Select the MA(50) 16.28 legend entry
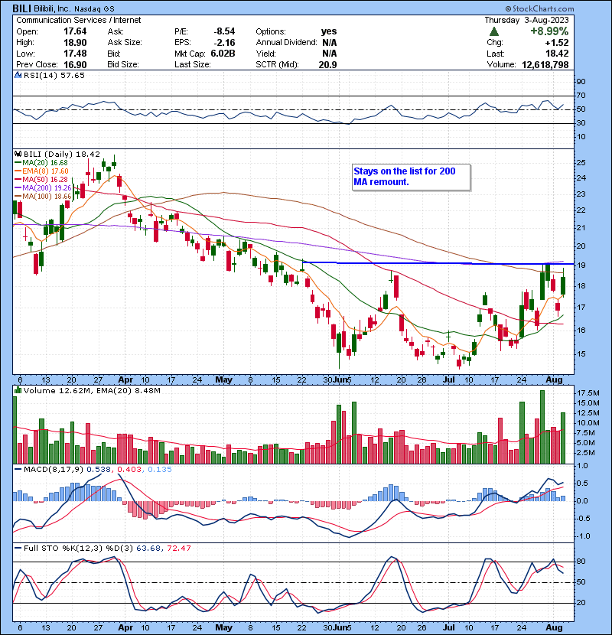612x635 pixels. [x=41, y=179]
